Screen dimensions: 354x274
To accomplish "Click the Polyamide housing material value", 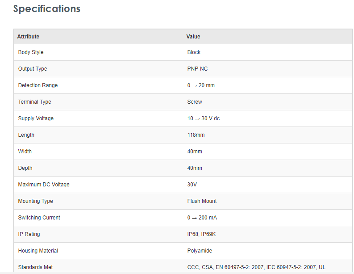I will click(x=200, y=251).
